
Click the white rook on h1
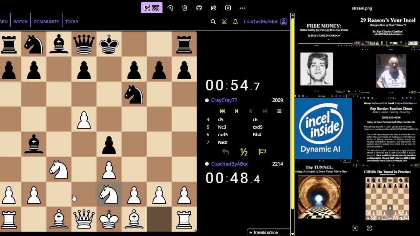(184, 219)
